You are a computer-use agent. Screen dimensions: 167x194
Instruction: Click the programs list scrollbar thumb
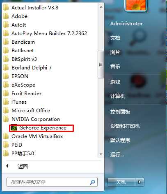(x=101, y=65)
